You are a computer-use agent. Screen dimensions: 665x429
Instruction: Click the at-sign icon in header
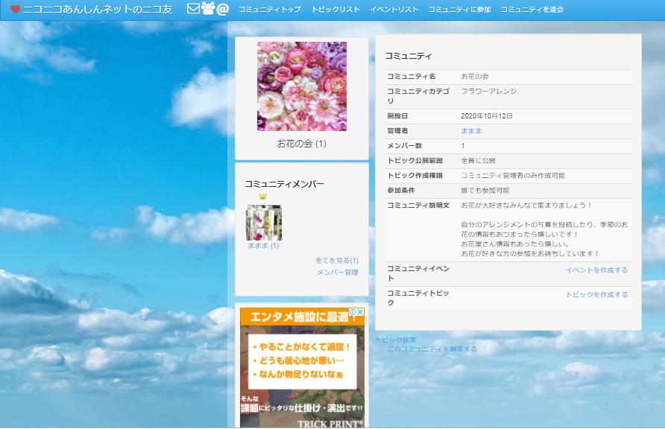tap(223, 9)
